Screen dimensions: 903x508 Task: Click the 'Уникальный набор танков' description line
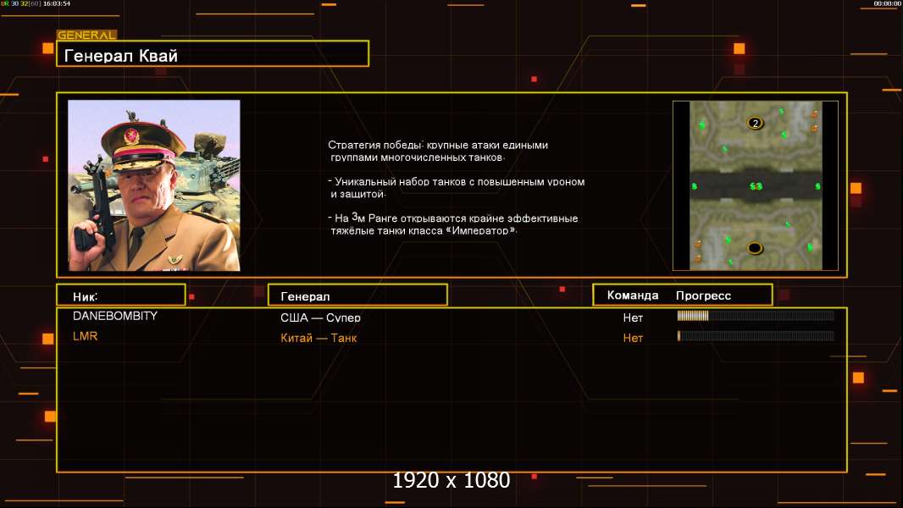(x=456, y=188)
